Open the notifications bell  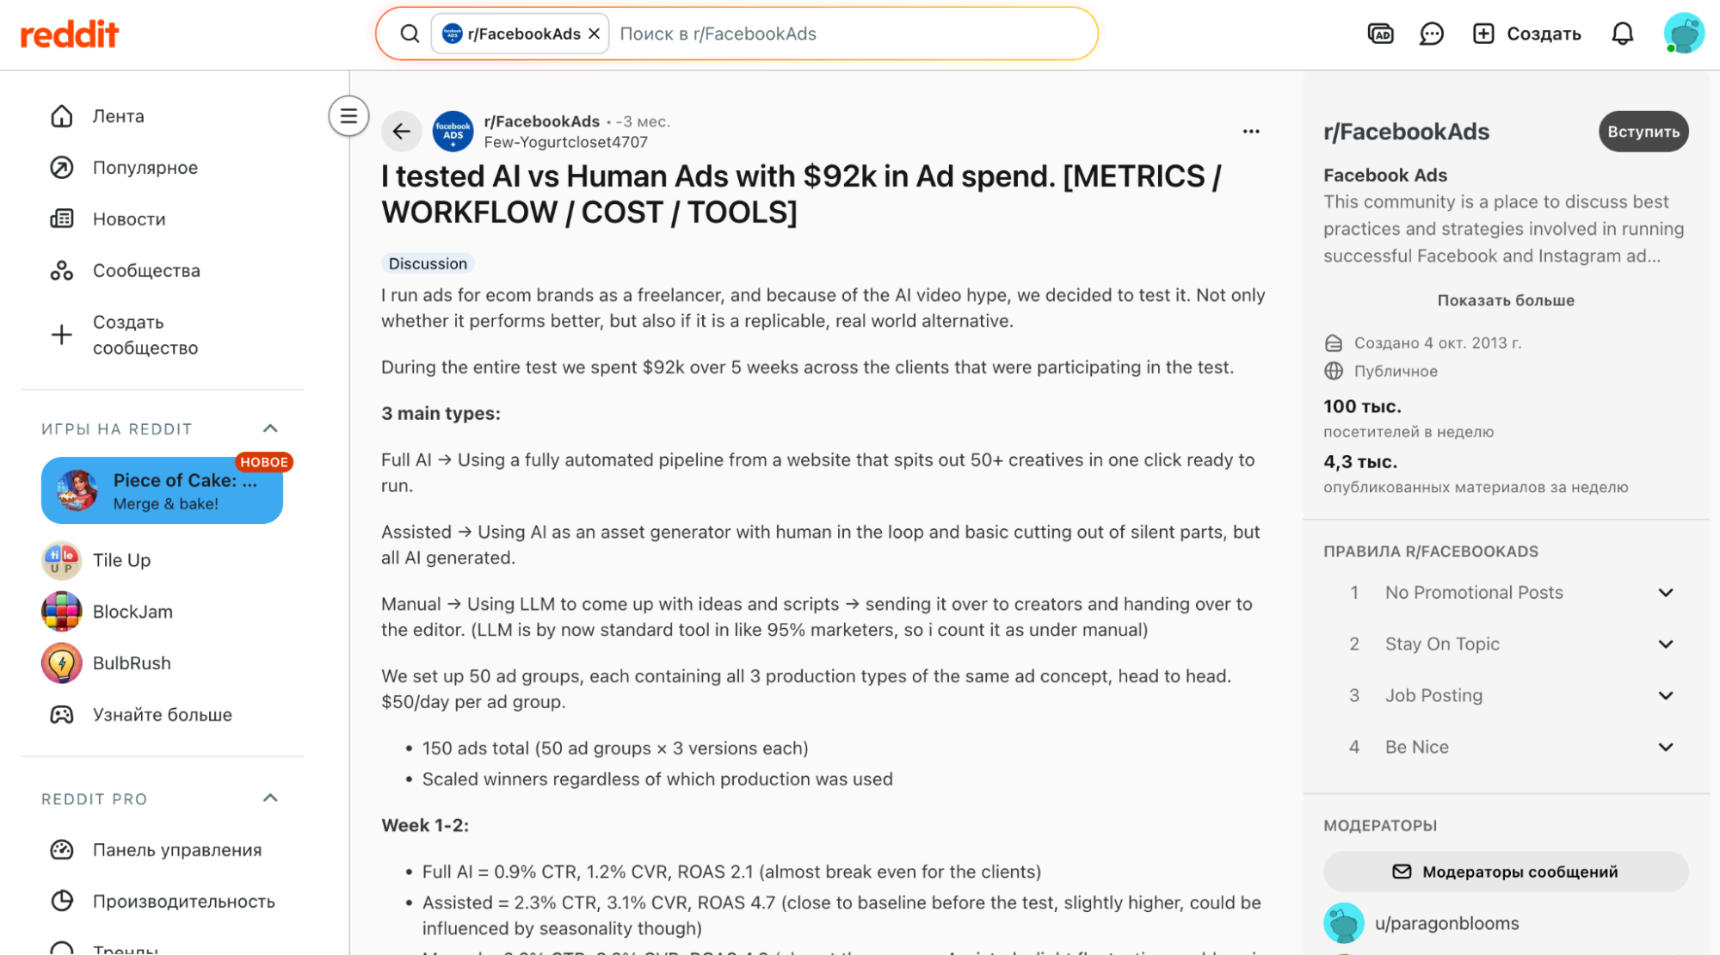point(1622,34)
